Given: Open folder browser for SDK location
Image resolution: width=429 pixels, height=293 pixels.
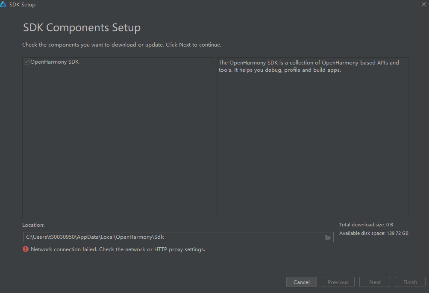Looking at the screenshot, I should [x=327, y=237].
